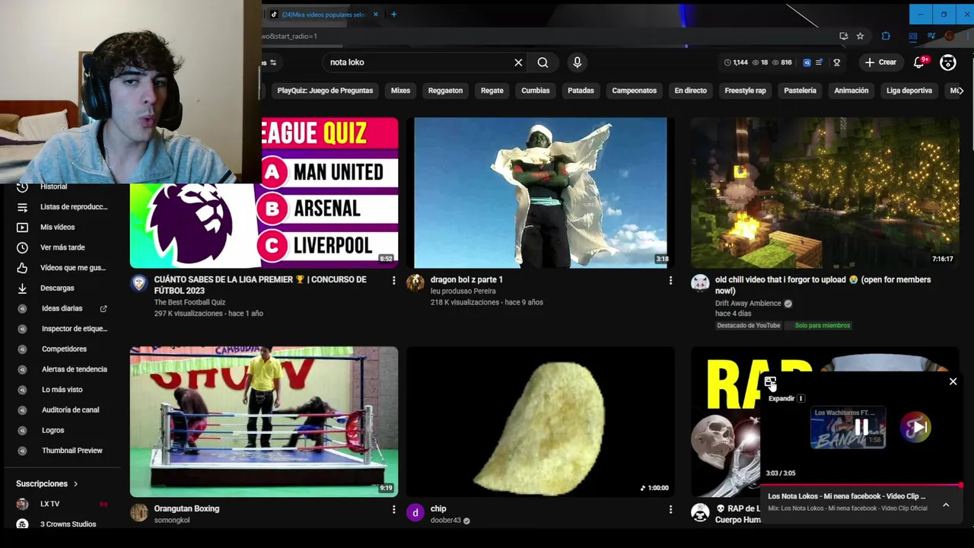Open the media control music-note icon
The width and height of the screenshot is (974, 548).
(x=931, y=36)
